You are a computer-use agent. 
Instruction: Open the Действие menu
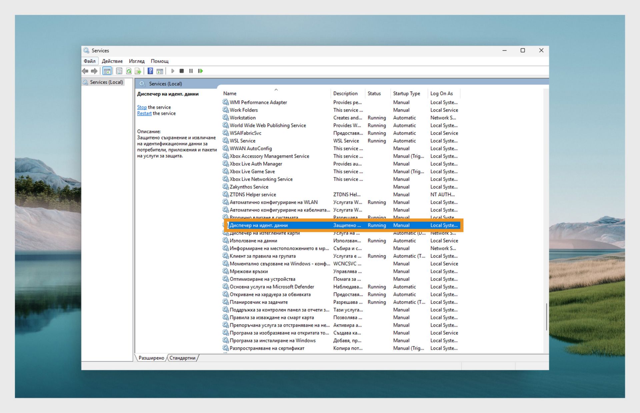coord(112,61)
